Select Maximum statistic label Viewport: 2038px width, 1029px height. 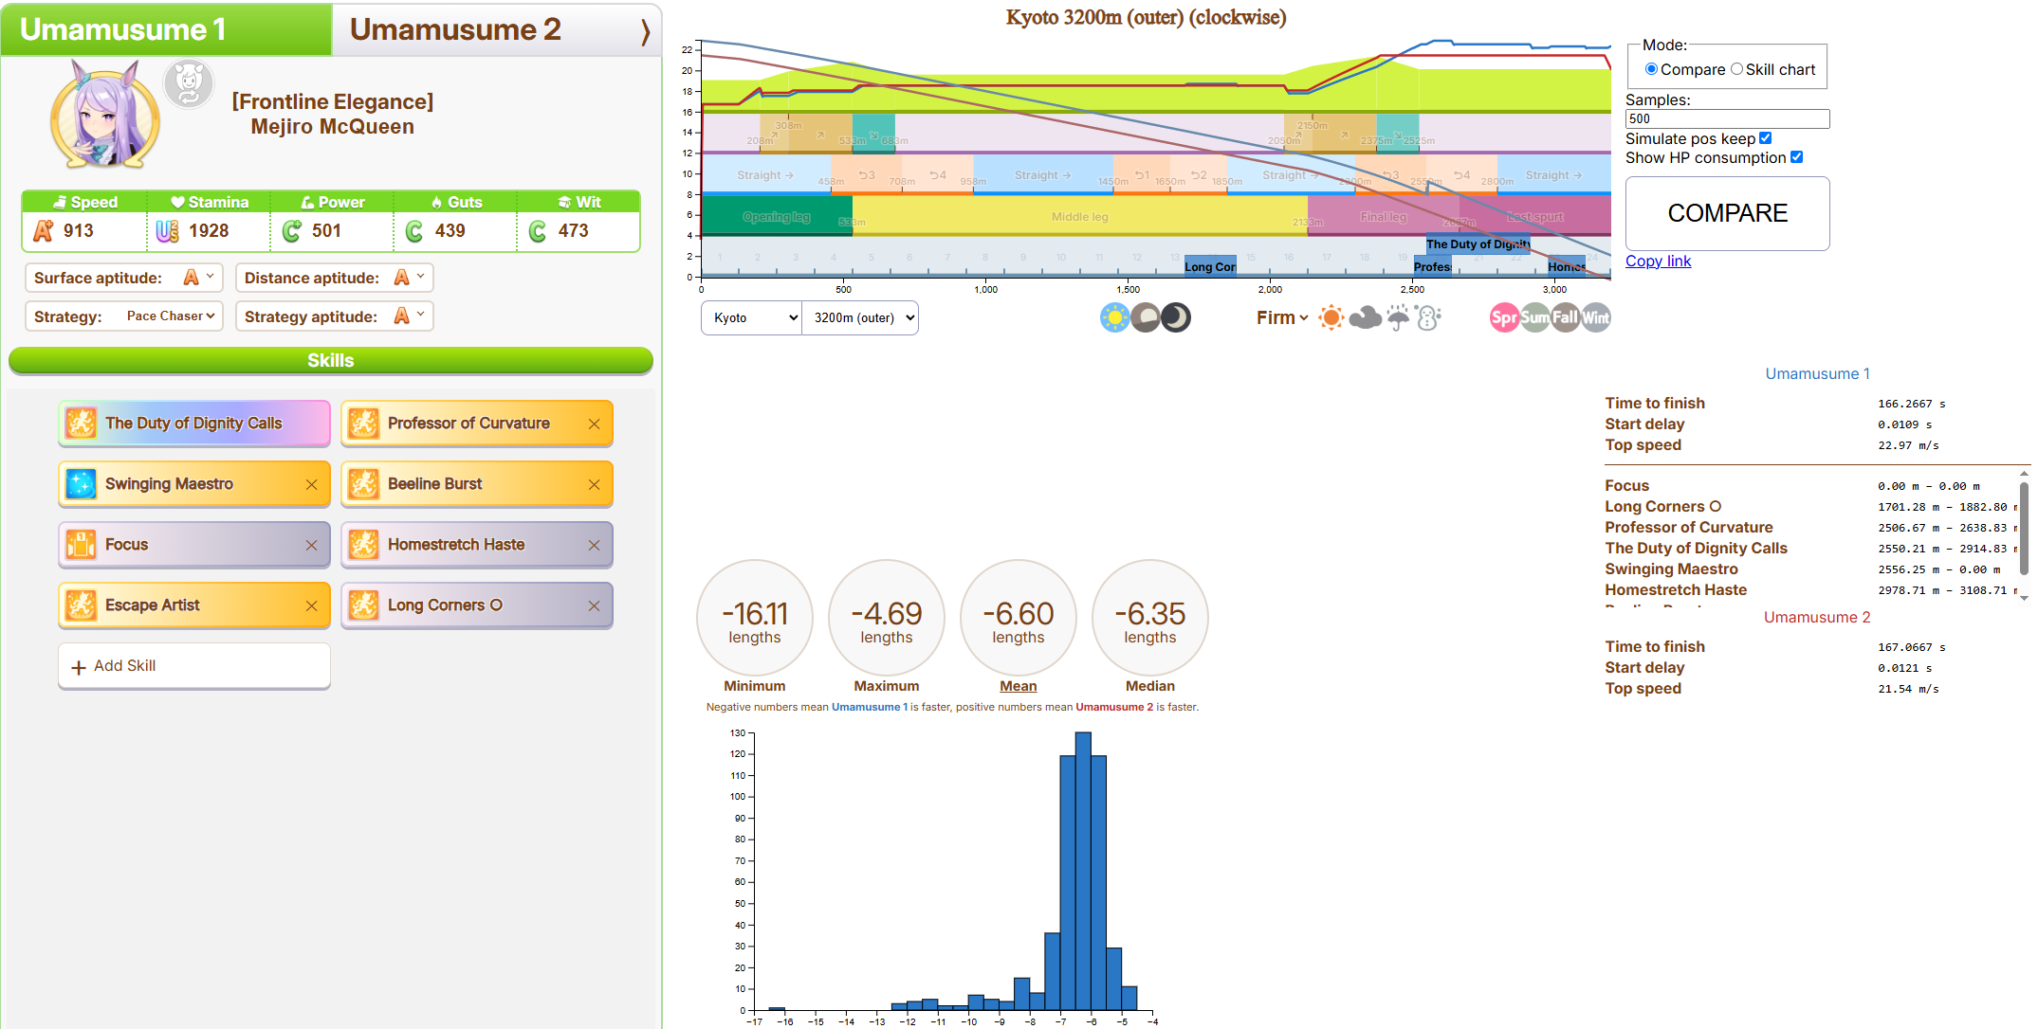(886, 686)
